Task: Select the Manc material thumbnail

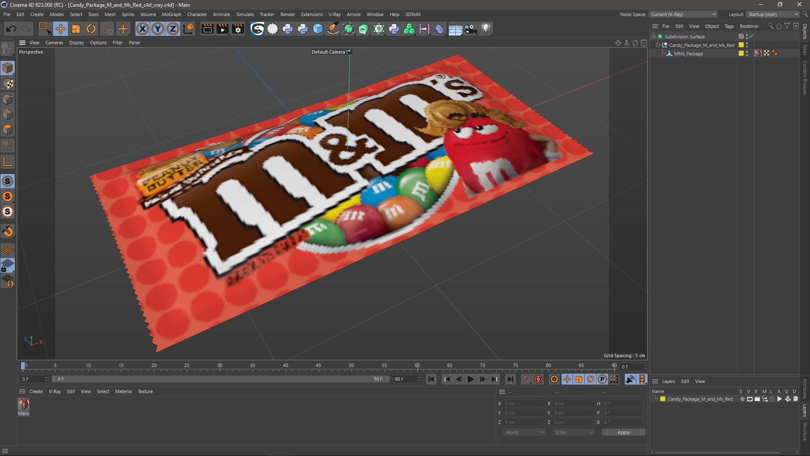Action: coord(24,404)
